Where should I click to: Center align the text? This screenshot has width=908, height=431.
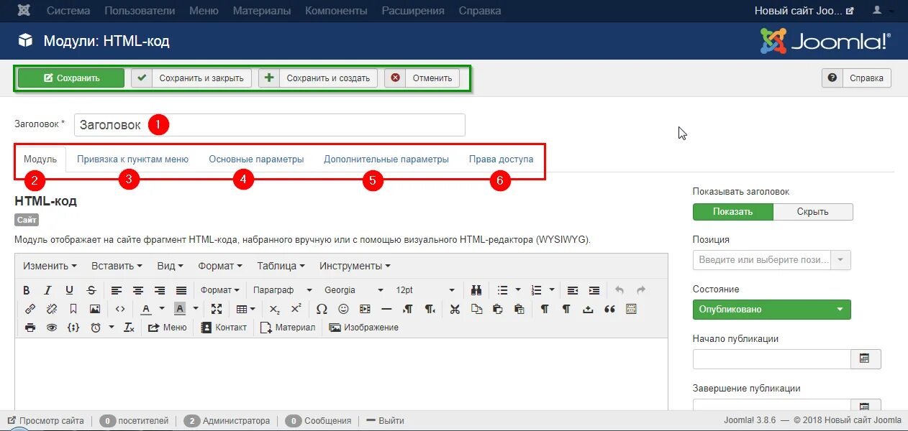point(138,290)
